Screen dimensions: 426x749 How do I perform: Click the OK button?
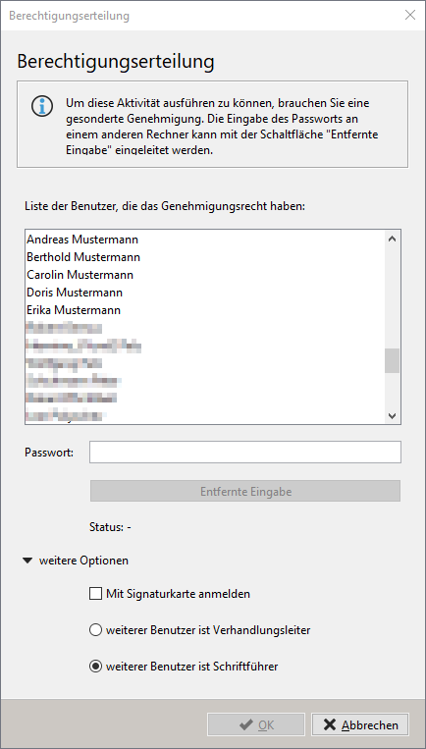point(256,724)
